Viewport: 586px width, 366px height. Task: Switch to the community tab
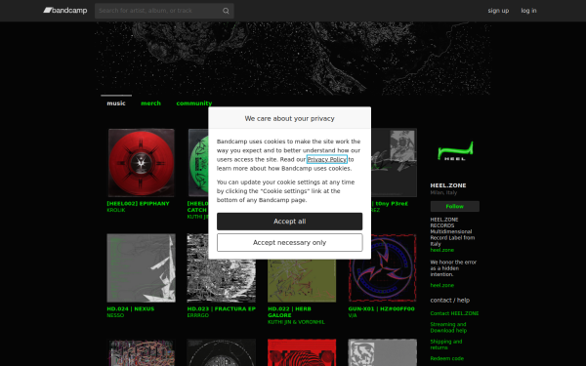coord(194,103)
